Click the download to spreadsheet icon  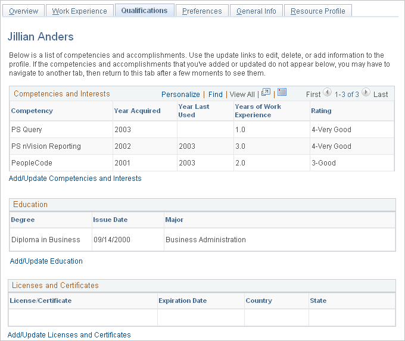[x=282, y=92]
